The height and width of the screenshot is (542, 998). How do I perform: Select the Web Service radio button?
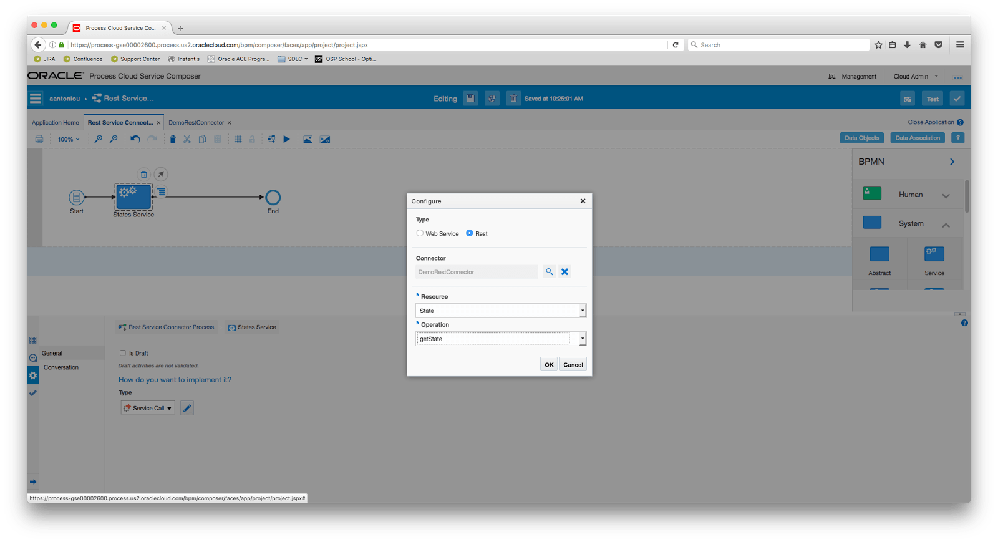[420, 233]
